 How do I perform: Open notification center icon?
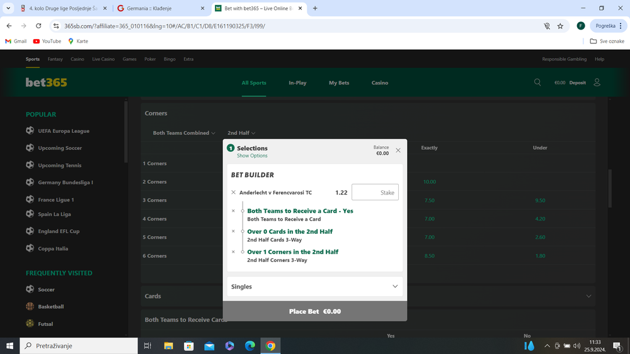(617, 346)
